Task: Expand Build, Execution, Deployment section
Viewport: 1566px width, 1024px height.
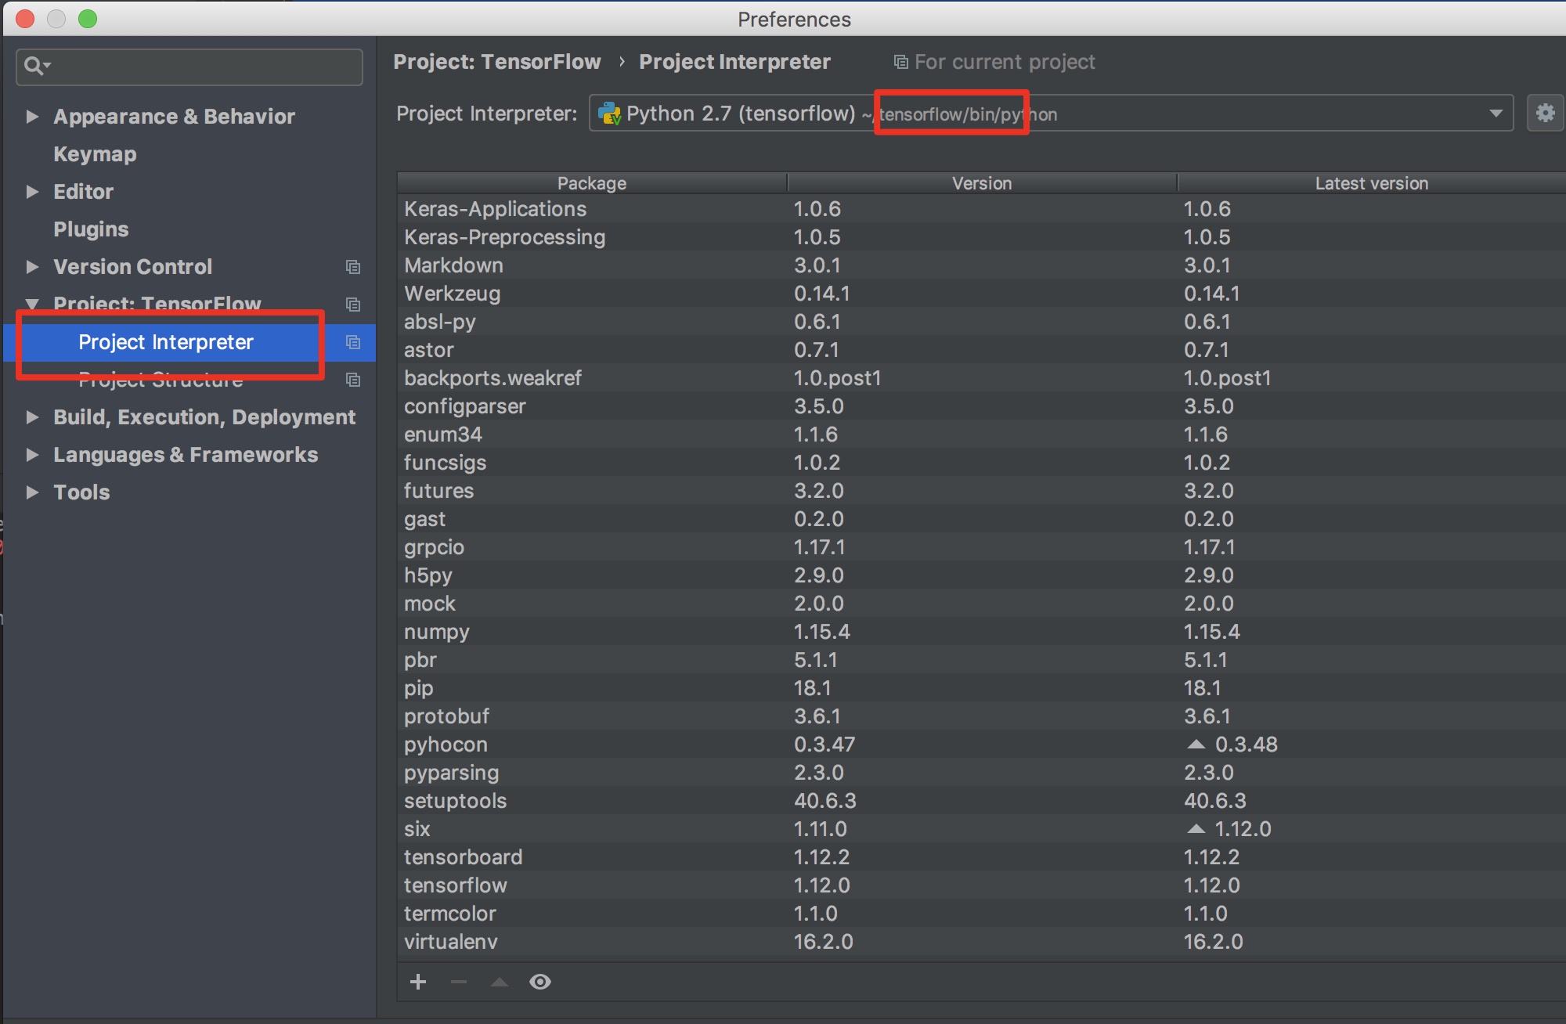Action: 32,417
